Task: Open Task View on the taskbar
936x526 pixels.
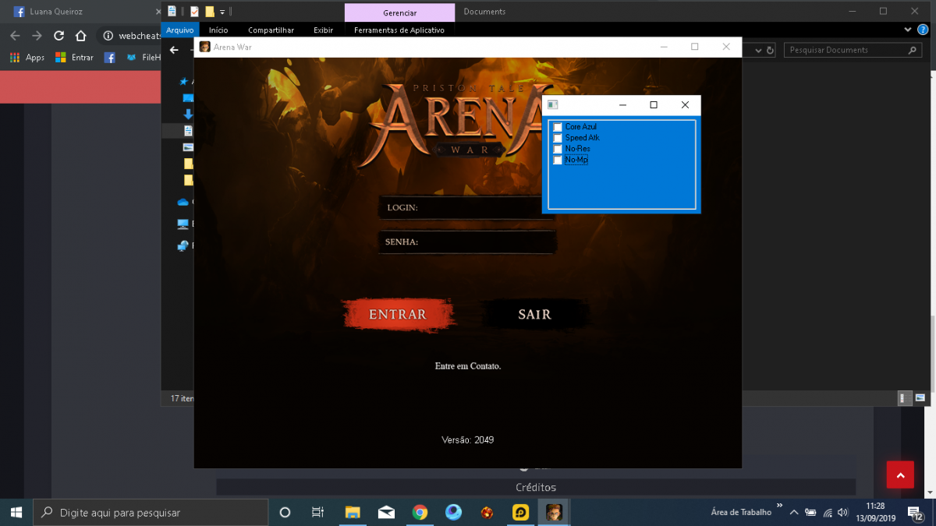Action: coord(317,512)
